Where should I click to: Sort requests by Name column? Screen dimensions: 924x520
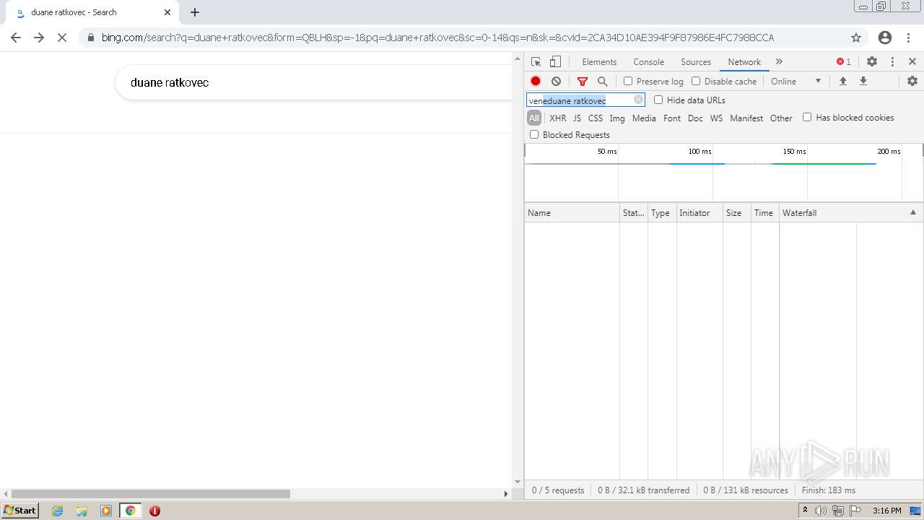(572, 212)
